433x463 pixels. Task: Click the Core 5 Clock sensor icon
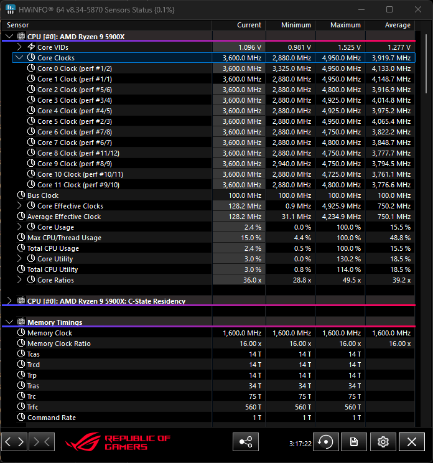pos(31,121)
